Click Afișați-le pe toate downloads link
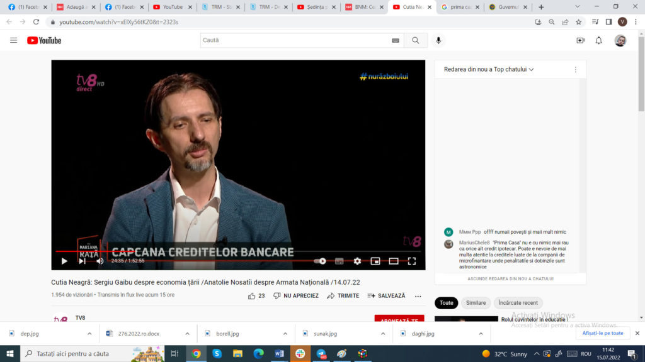This screenshot has height=362, width=645. click(x=603, y=333)
